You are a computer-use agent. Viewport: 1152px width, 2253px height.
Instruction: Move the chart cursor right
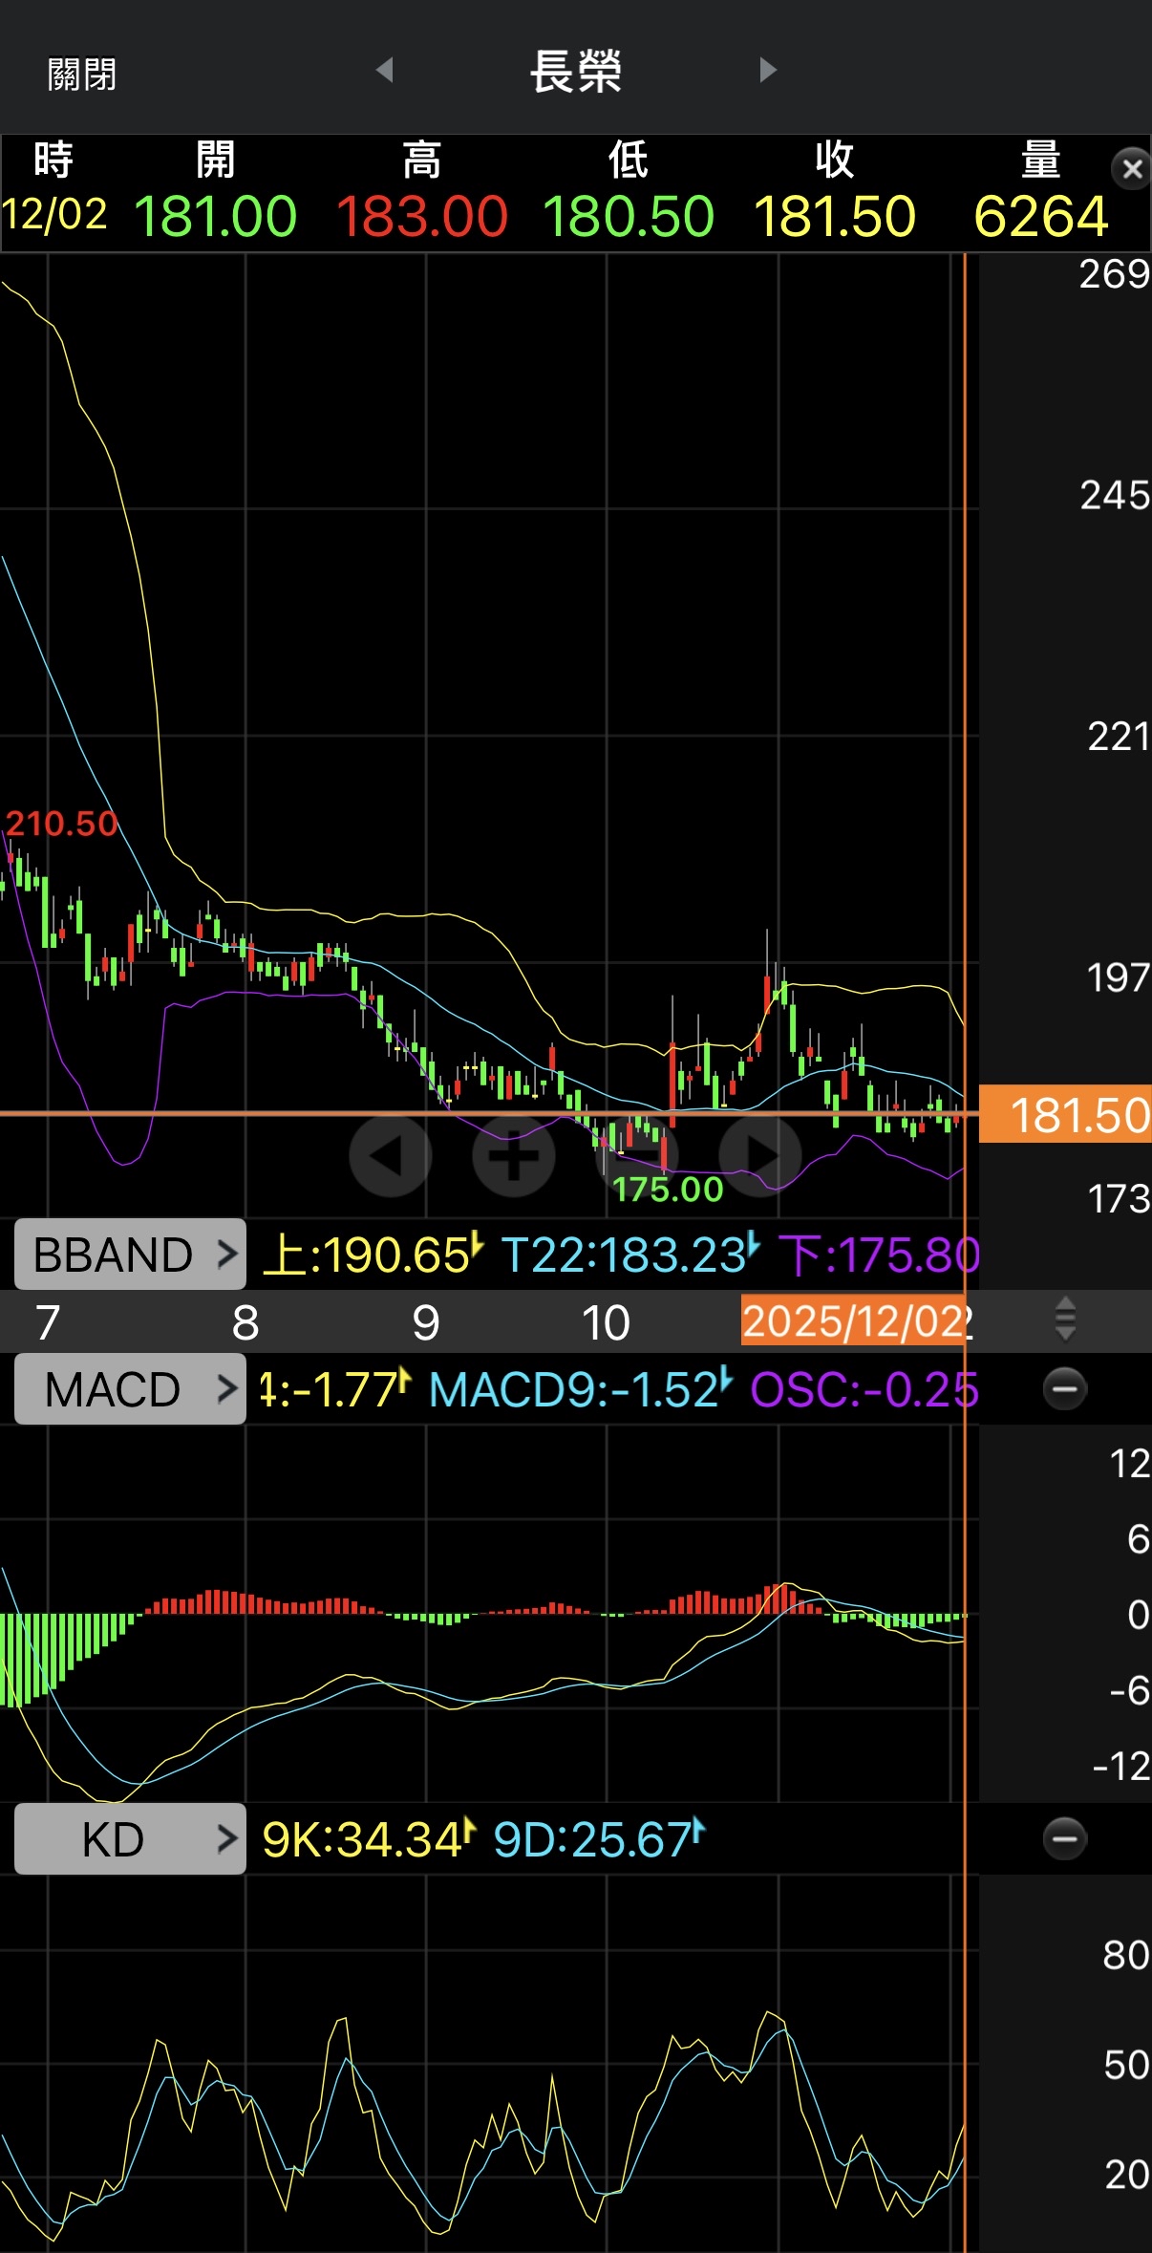coord(760,1155)
